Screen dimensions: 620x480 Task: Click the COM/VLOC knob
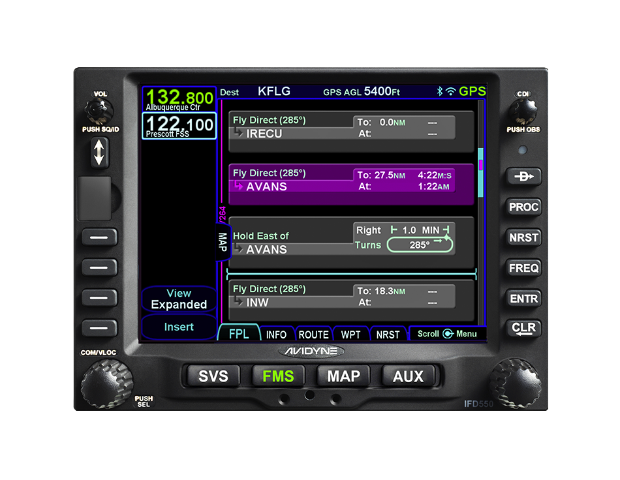point(106,384)
